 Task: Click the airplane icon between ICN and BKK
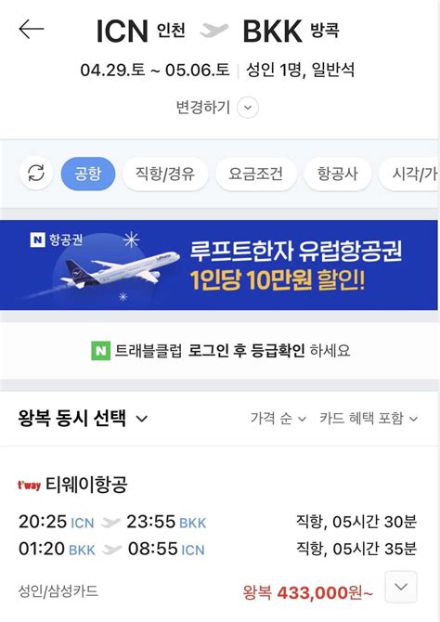tap(214, 30)
